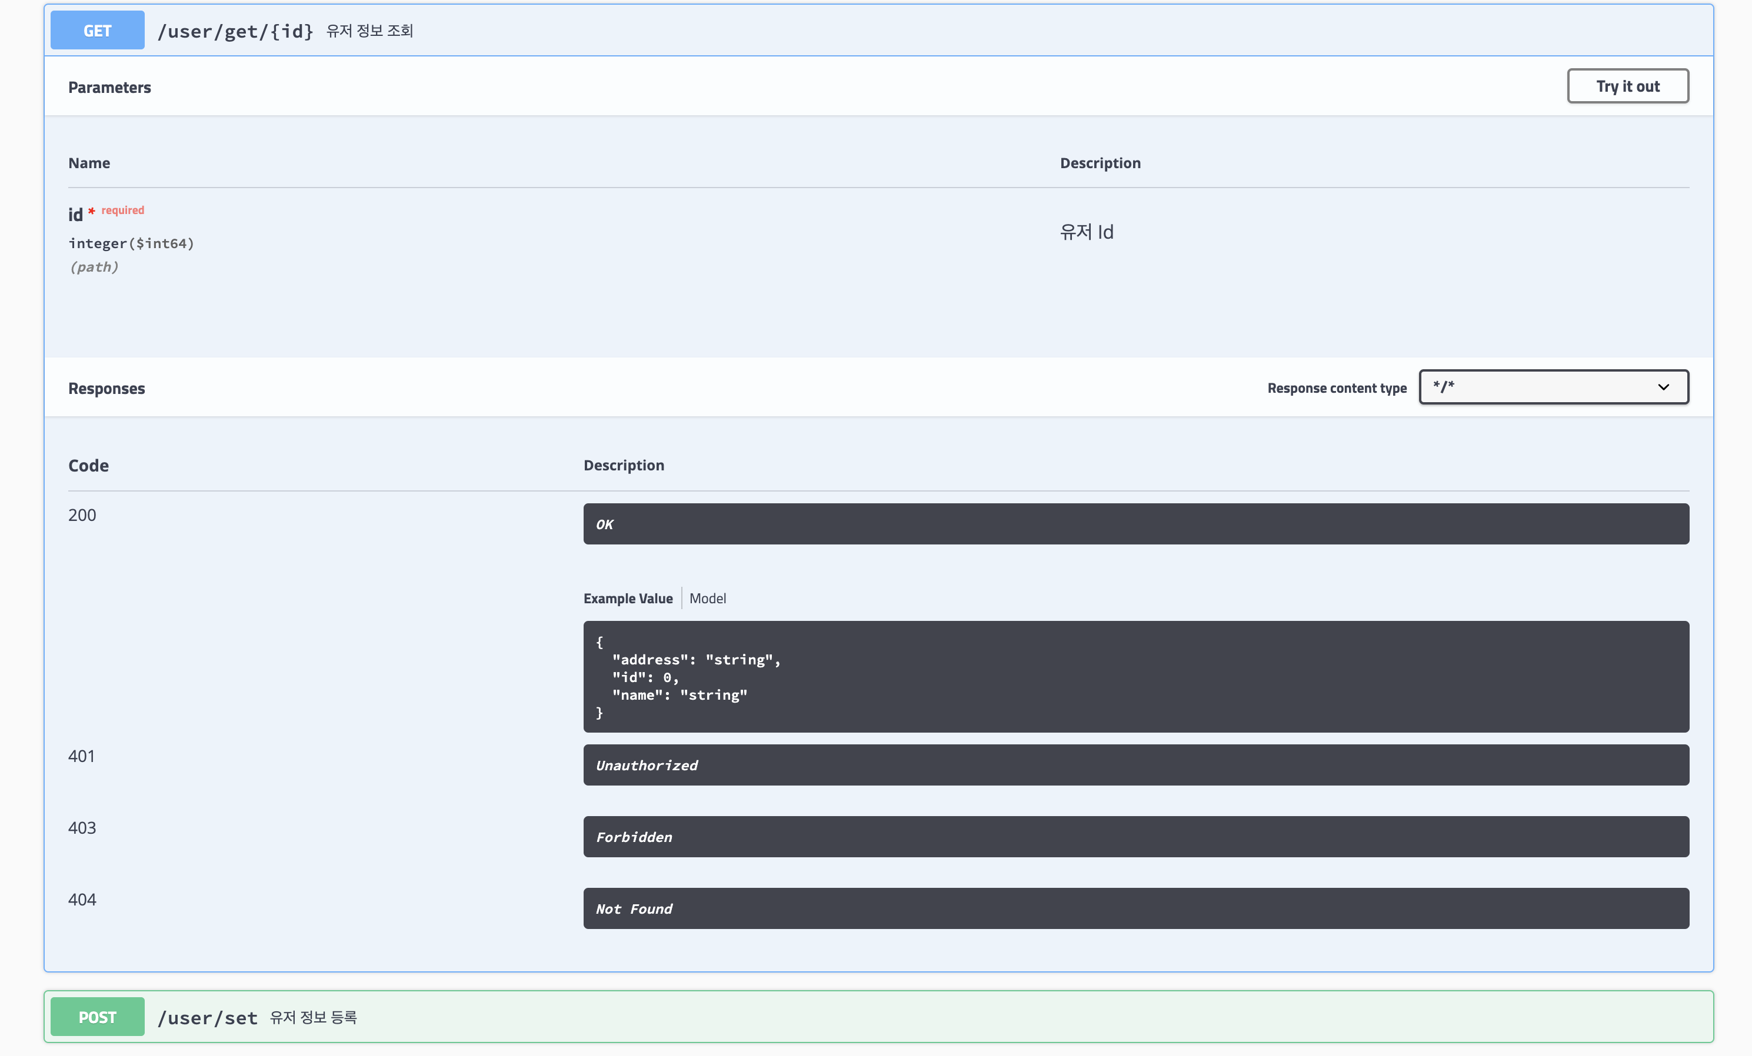1752x1056 pixels.
Task: Click the Not Found response description box
Action: [1135, 908]
